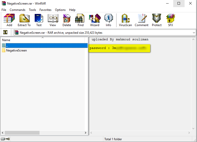The image size is (197, 142).
Task: Start VirusScan on archive
Action: pos(125,20)
